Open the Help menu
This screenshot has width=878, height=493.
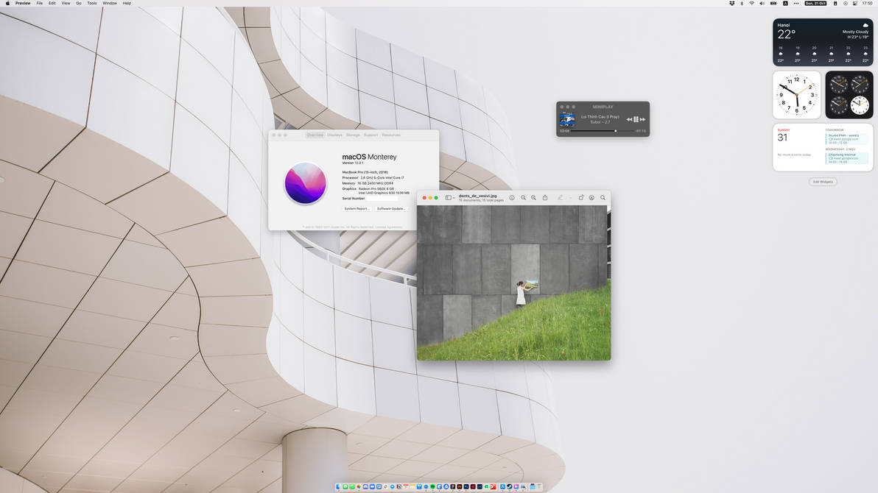click(127, 4)
